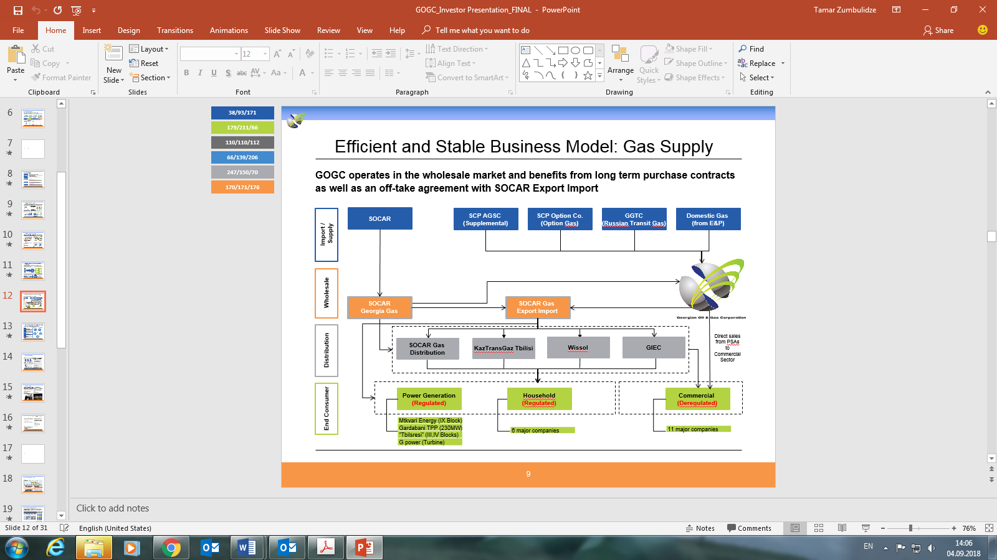
Task: Open the Section dropdown
Action: click(150, 78)
